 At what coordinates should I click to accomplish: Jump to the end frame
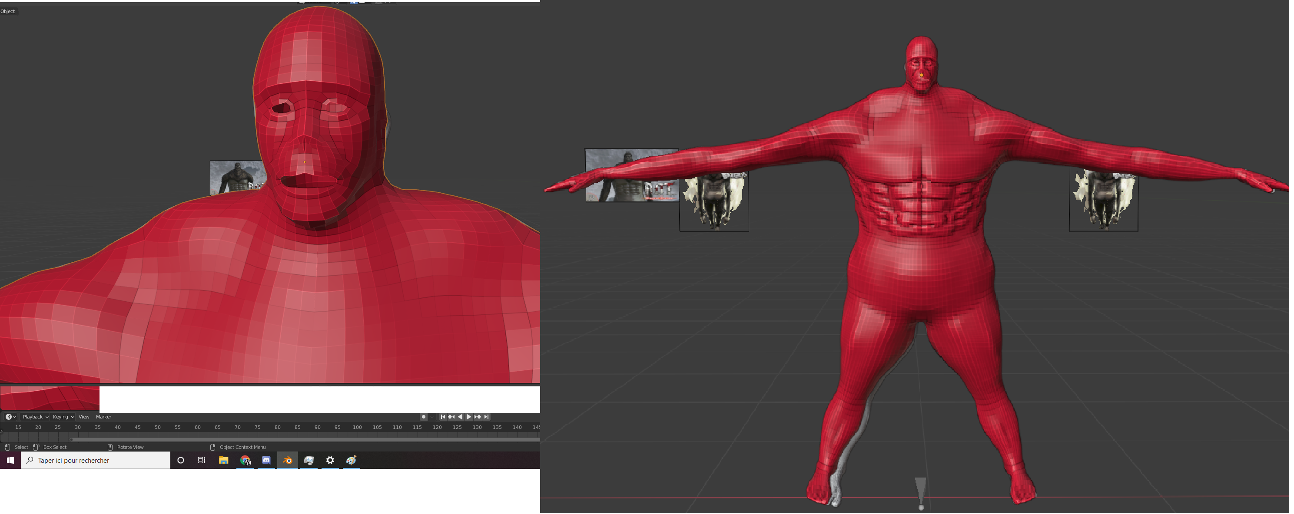pyautogui.click(x=486, y=417)
